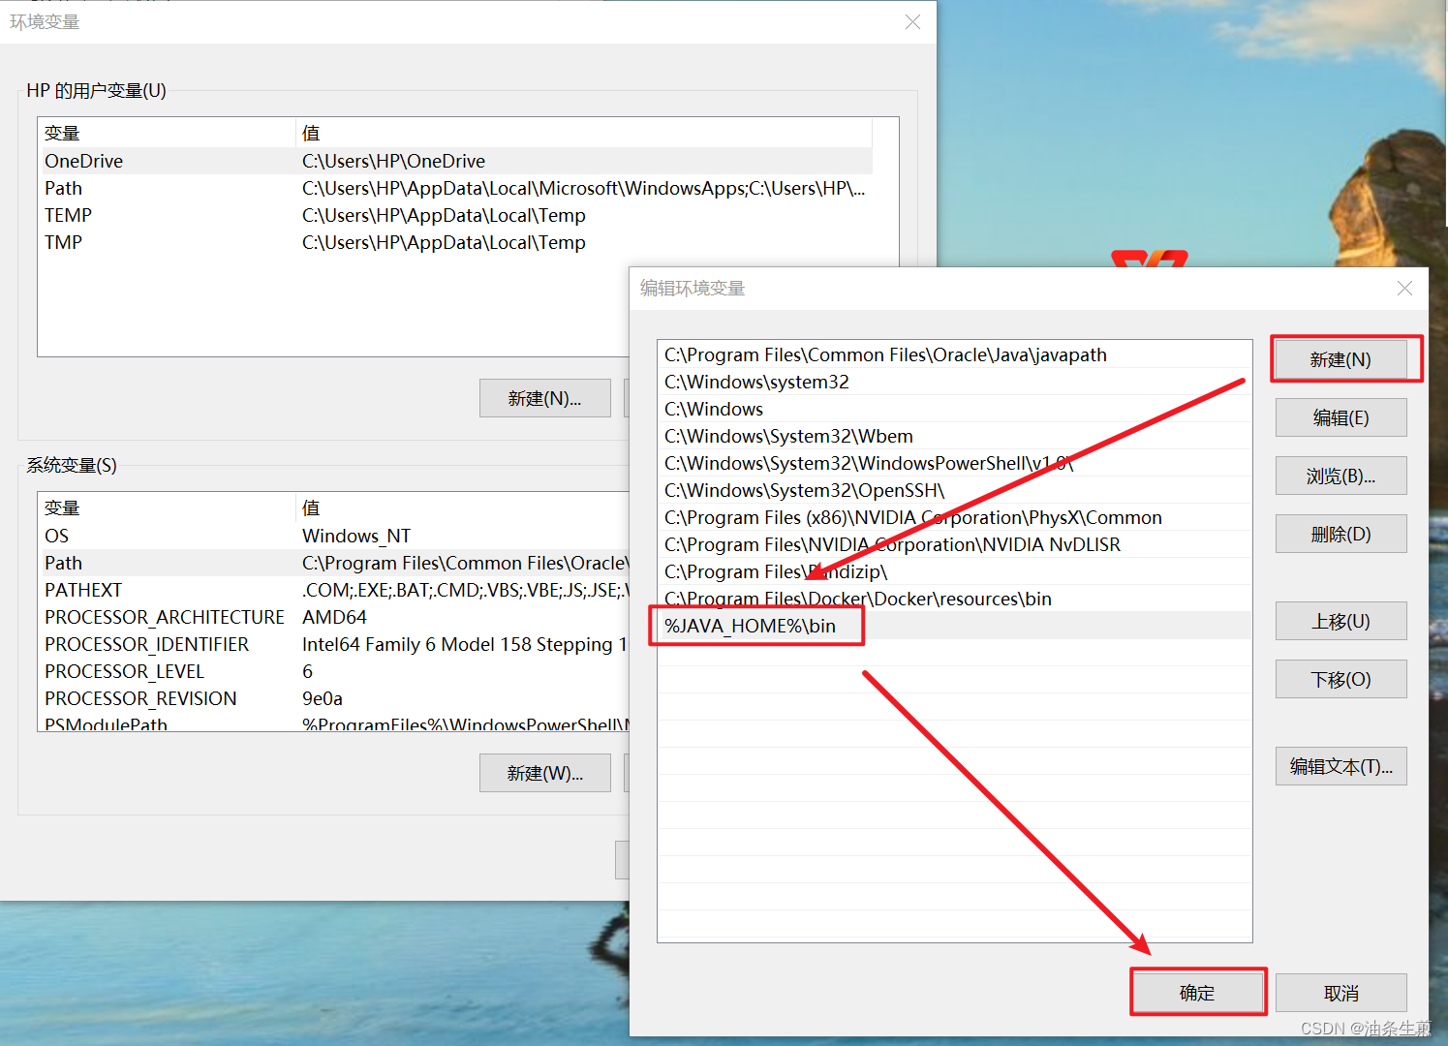The height and width of the screenshot is (1046, 1448).
Task: Click the 删除(D) button
Action: (1340, 534)
